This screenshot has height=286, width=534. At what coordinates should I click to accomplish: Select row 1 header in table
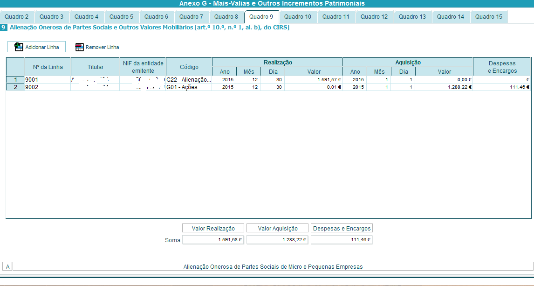coord(15,80)
